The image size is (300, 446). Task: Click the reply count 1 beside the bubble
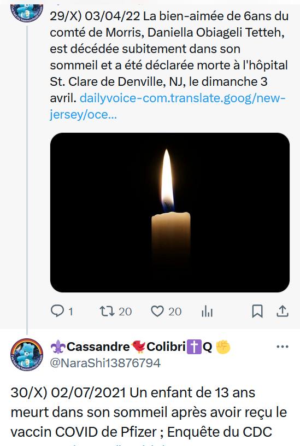click(70, 312)
